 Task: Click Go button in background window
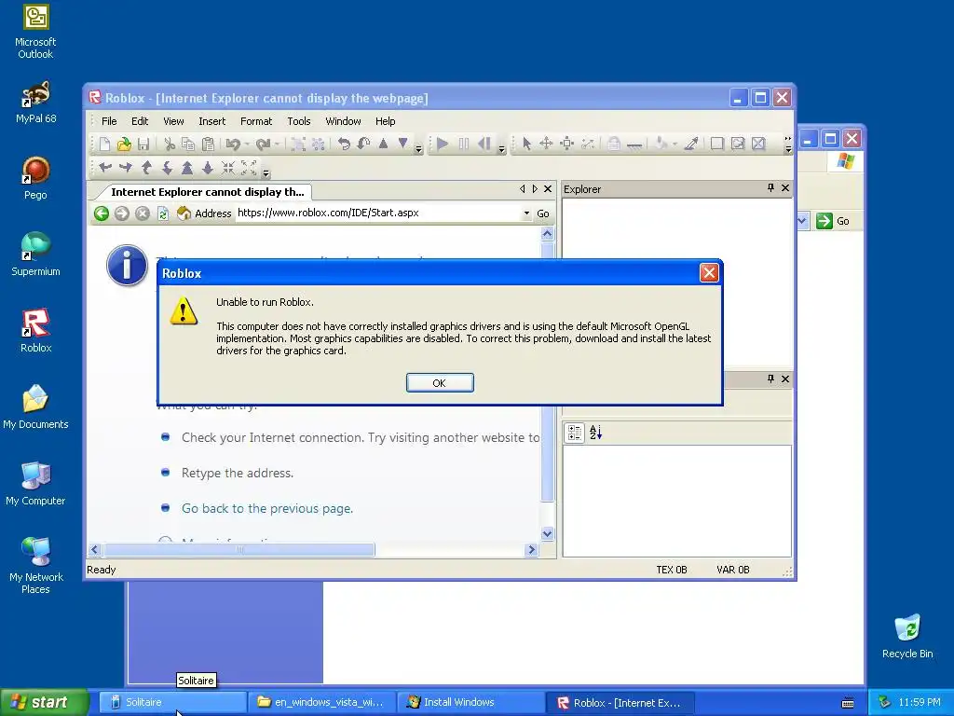(x=833, y=221)
